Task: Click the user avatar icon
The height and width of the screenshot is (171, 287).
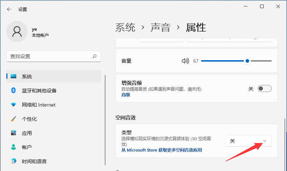Action: pos(17,32)
